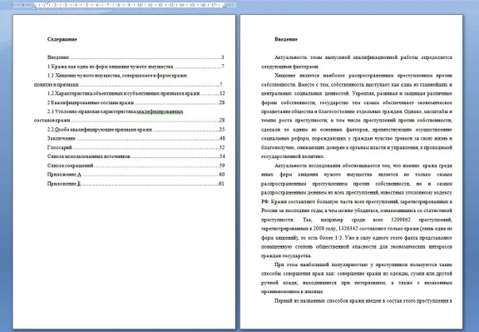Screen dimensions: 479x332
Task: Click the paragraph starting 'При этом наибольшей популярностью'
Action: tap(357, 278)
